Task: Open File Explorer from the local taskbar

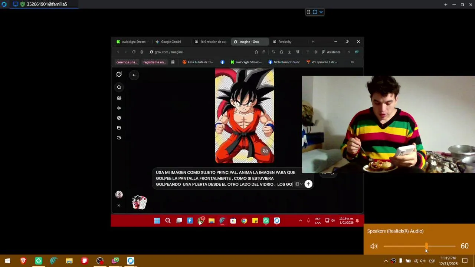Action: click(x=69, y=261)
